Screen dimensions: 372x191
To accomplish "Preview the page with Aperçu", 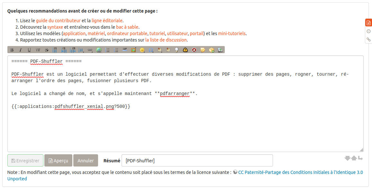I will pyautogui.click(x=59, y=161).
